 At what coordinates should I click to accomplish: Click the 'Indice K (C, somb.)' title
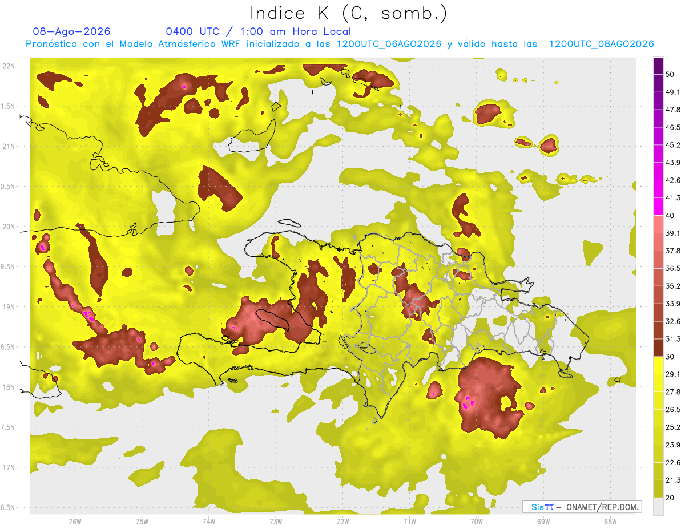coord(348,14)
